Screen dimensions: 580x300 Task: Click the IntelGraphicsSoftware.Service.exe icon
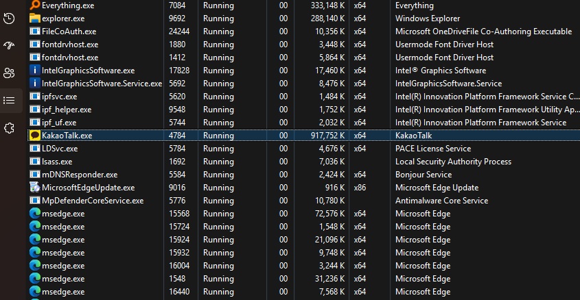pyautogui.click(x=35, y=84)
